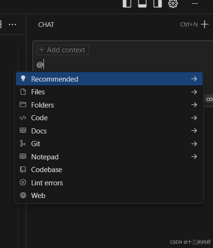
Task: Click the lightbulb icon beside Recommended
Action: tap(23, 79)
